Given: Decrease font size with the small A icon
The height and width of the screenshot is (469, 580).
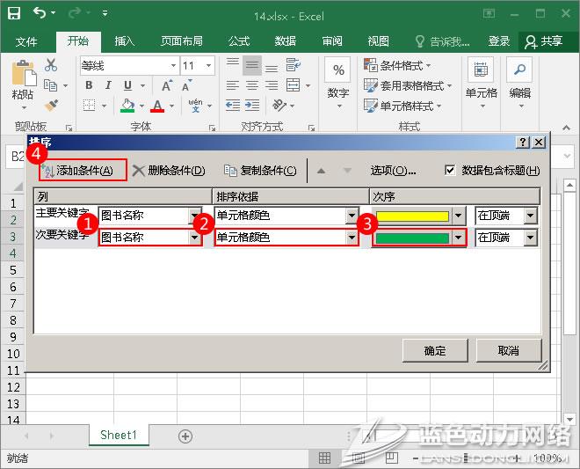Looking at the screenshot, I should pos(187,85).
